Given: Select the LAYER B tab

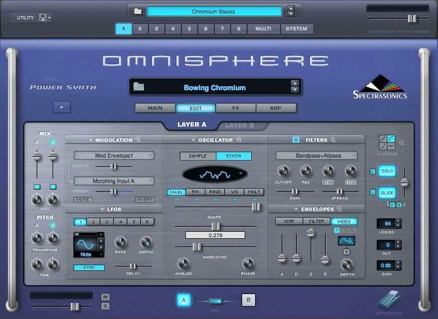Looking at the screenshot, I should pyautogui.click(x=240, y=125).
